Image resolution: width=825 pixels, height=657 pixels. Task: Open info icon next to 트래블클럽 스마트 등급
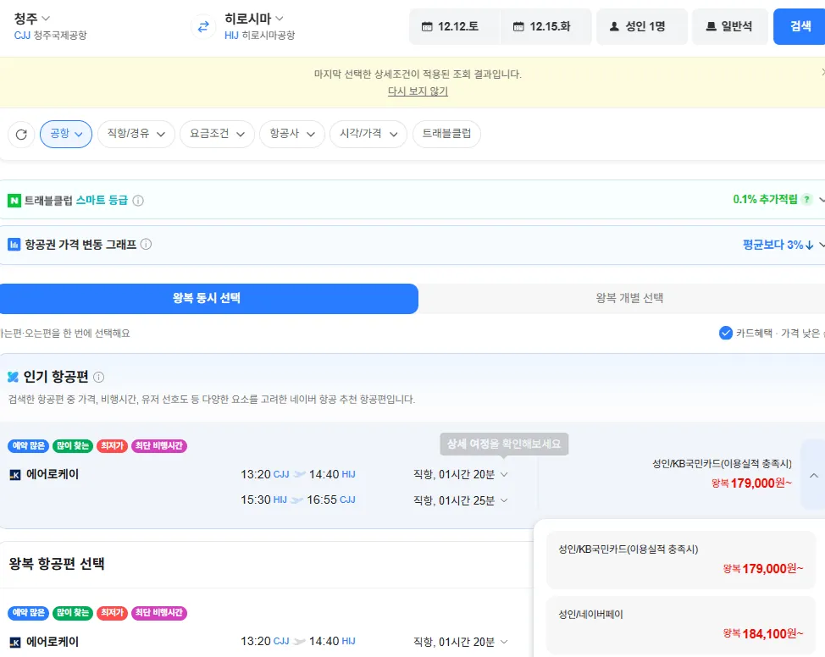pos(138,201)
